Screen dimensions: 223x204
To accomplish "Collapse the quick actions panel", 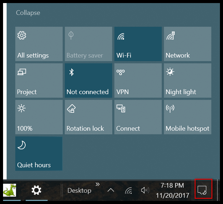I will pos(28,13).
